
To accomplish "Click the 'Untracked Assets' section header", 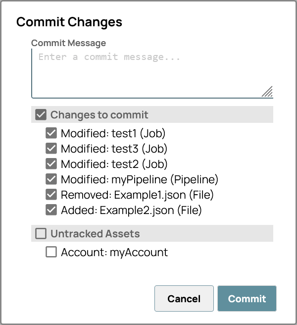I will (95, 233).
